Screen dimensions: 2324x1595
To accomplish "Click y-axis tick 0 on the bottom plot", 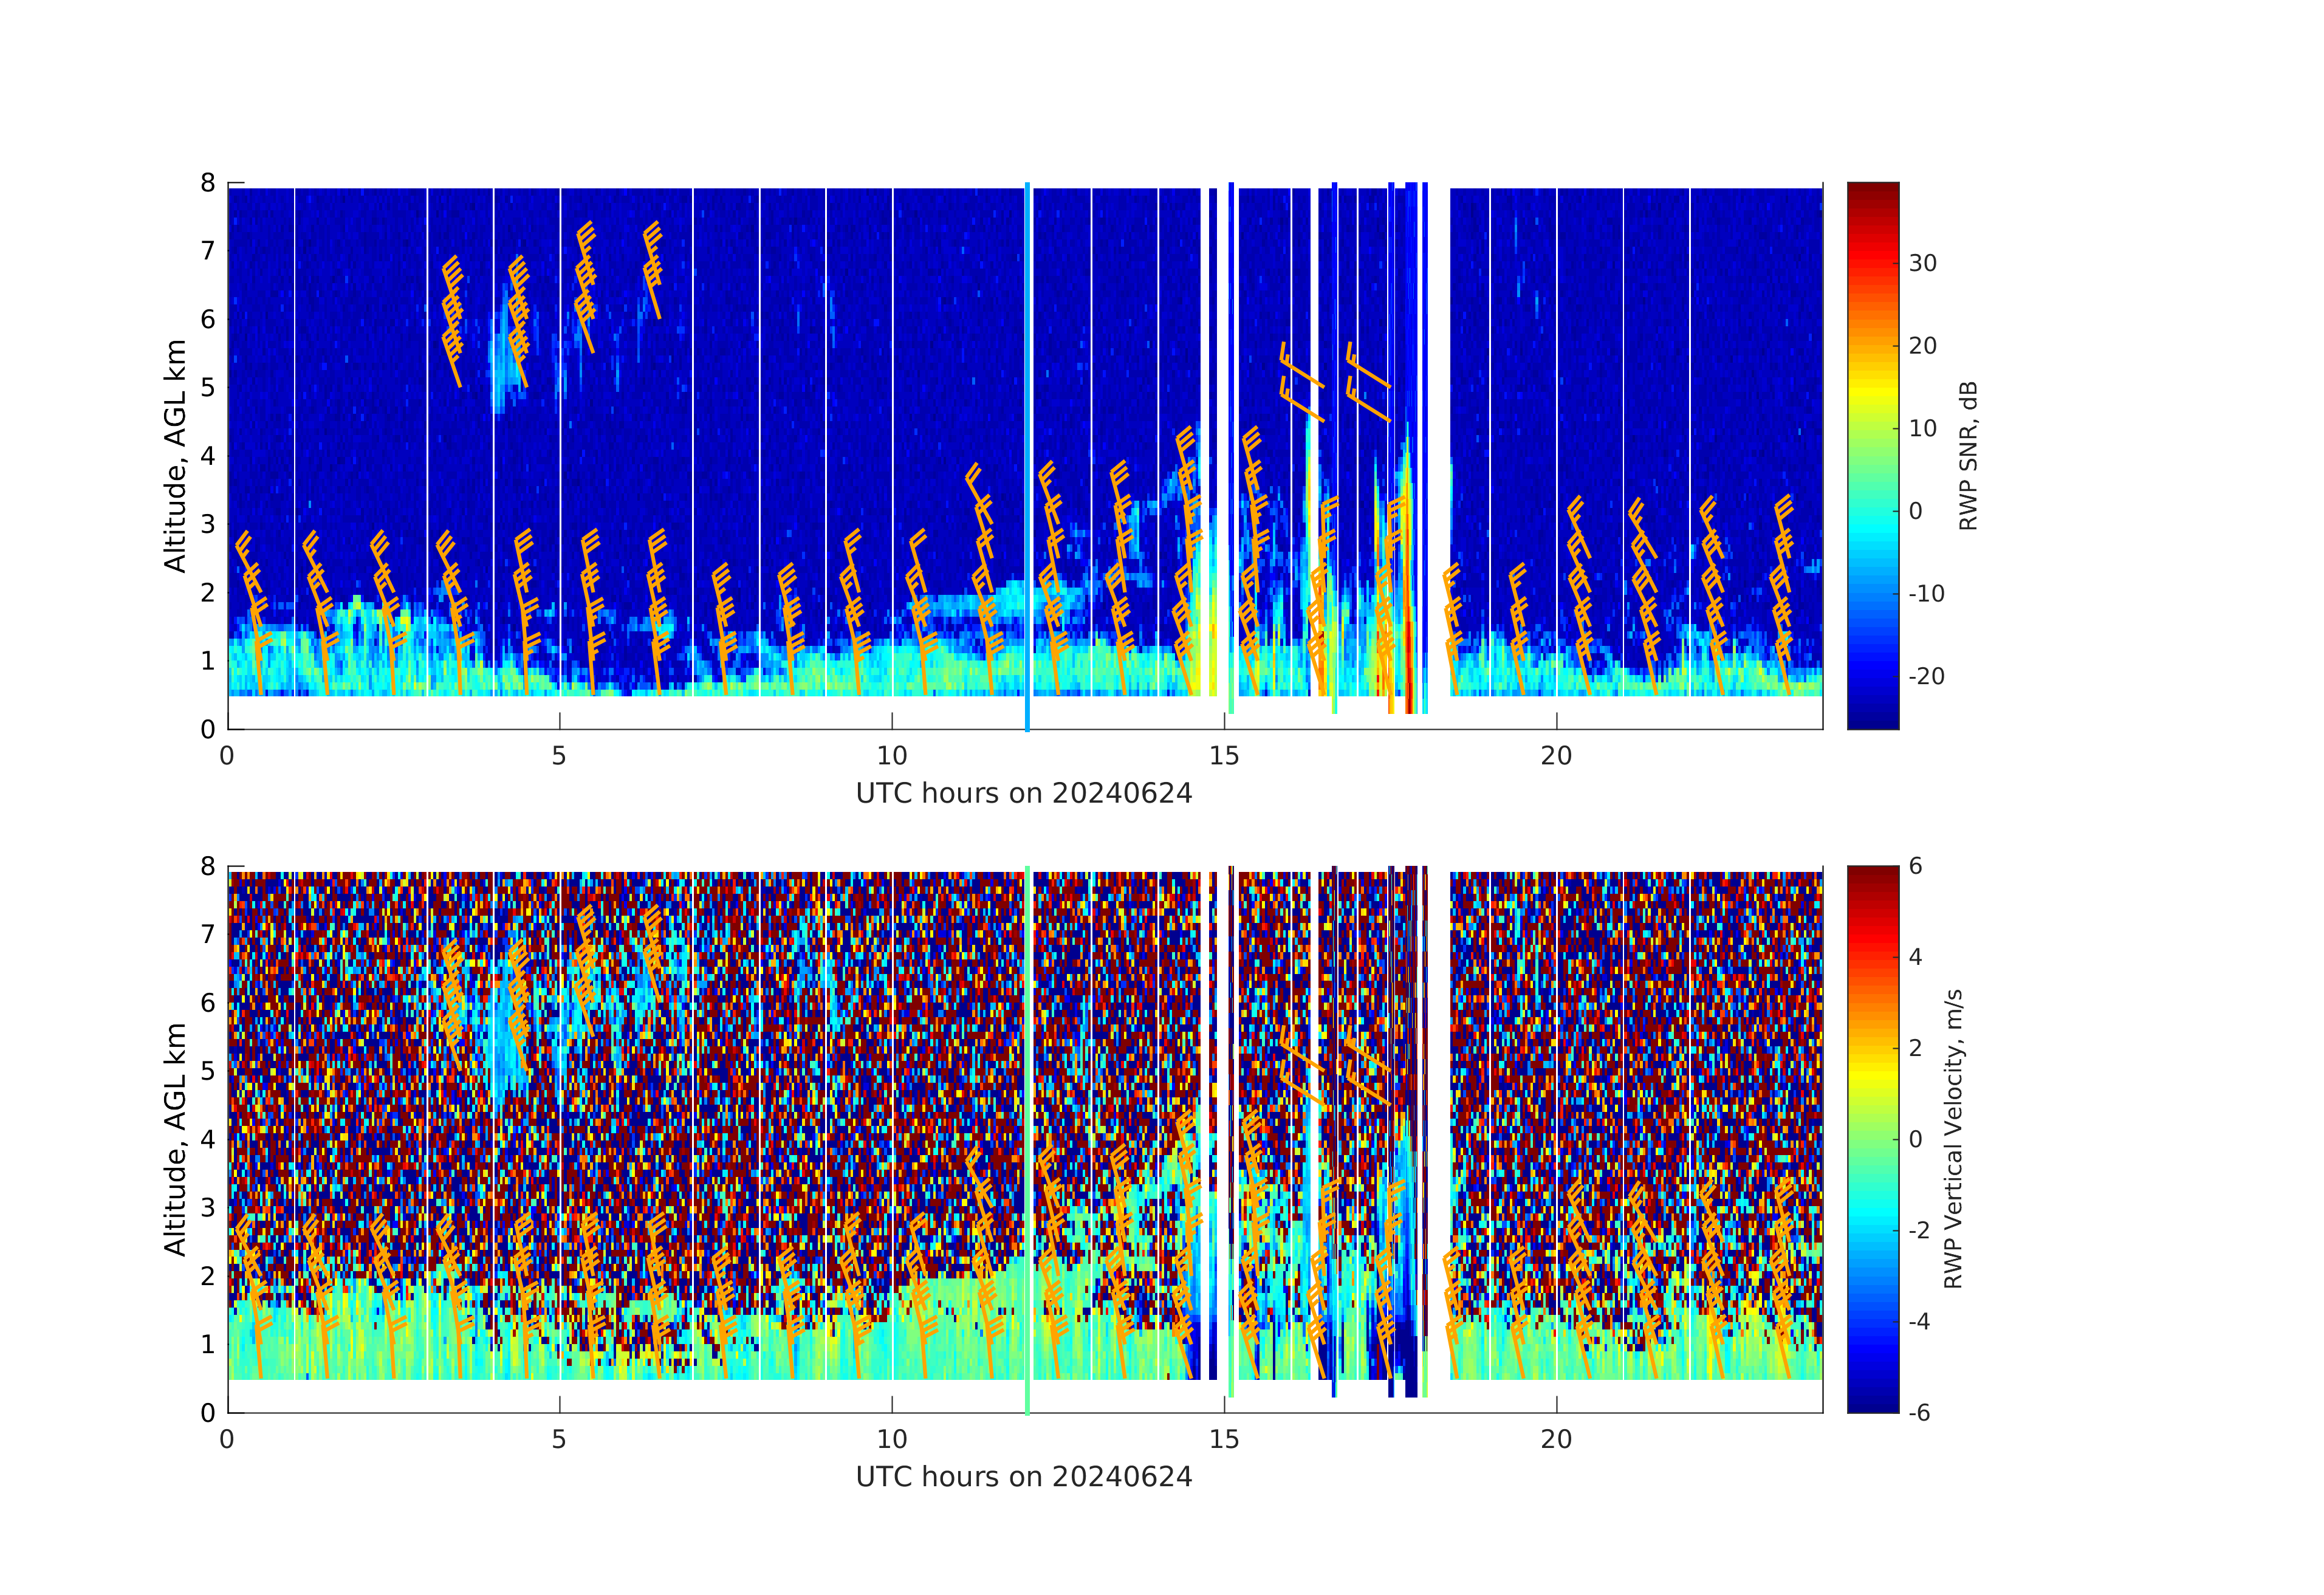I will 208,1413.
